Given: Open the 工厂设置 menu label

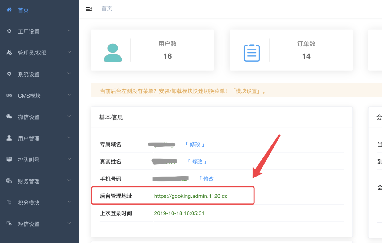Looking at the screenshot, I should click(29, 32).
